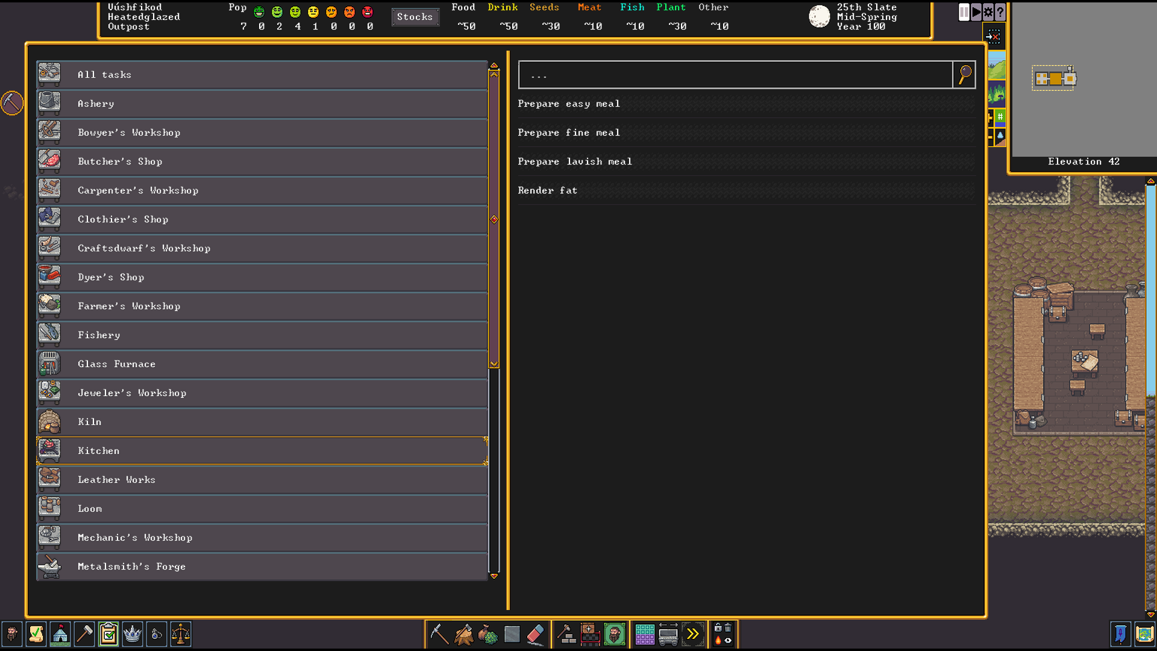1157x651 pixels.
Task: Open the stockpiles menu
Action: click(x=644, y=634)
